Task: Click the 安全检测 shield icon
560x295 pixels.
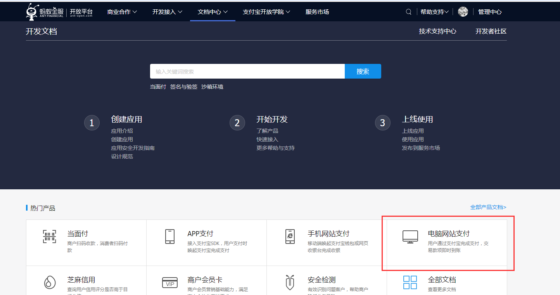Action: (x=290, y=282)
